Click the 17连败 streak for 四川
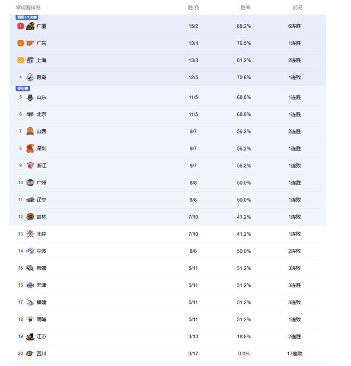Viewport: 351px width, 366px height. click(x=295, y=353)
